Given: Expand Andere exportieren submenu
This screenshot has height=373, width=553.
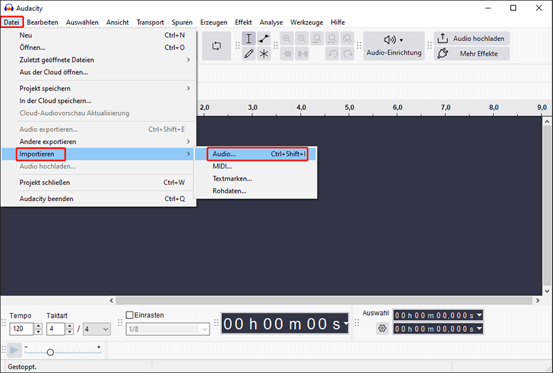Looking at the screenshot, I should 98,141.
